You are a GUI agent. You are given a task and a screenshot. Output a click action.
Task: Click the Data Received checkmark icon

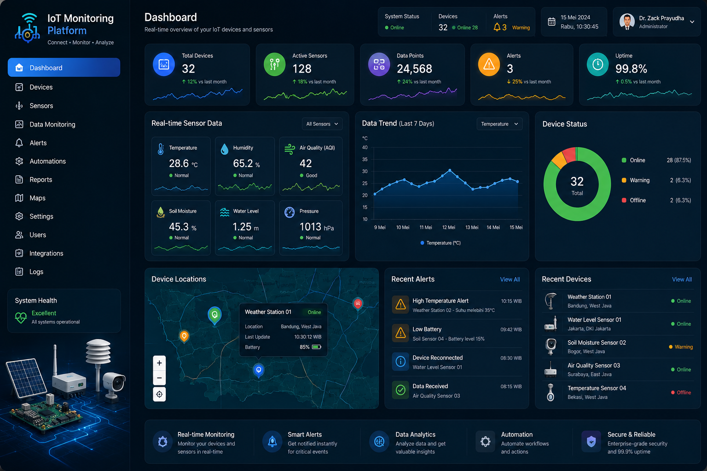[x=401, y=390]
